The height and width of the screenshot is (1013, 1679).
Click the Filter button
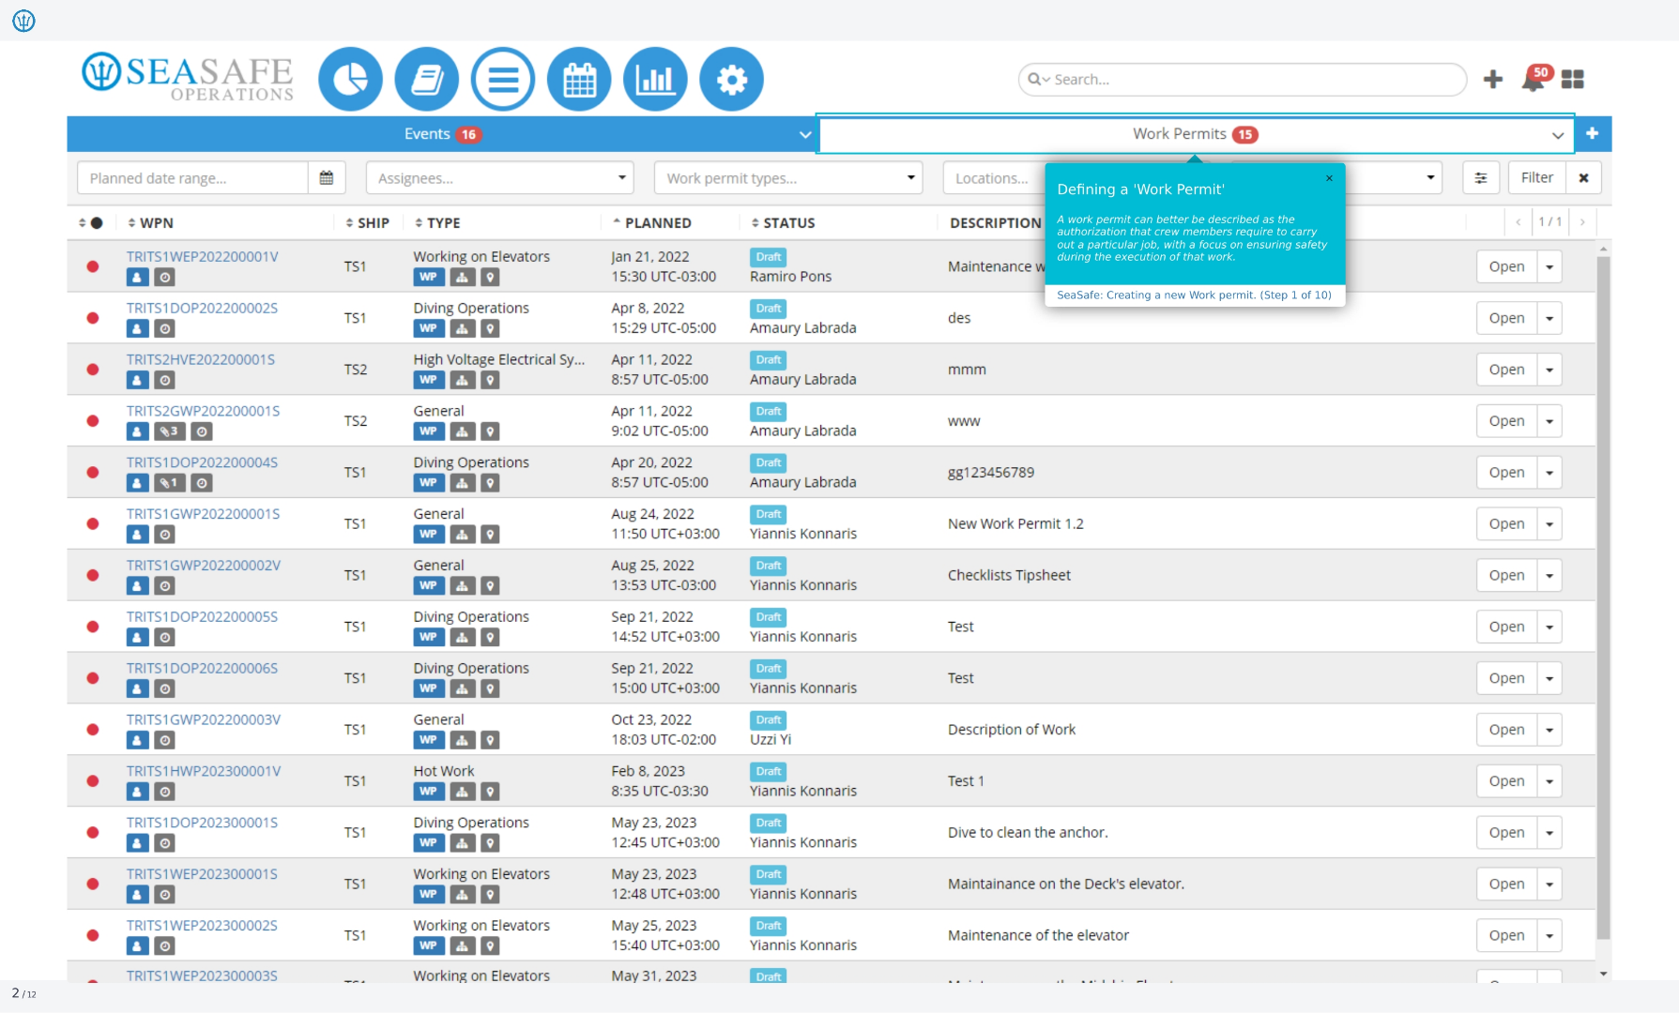(1536, 178)
